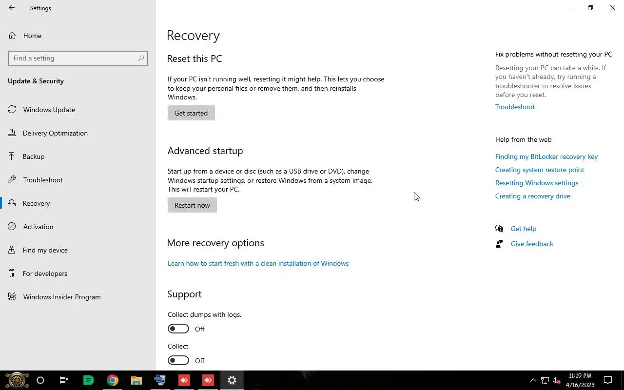Go back using the Settings back arrow
The height and width of the screenshot is (390, 624).
pos(12,8)
